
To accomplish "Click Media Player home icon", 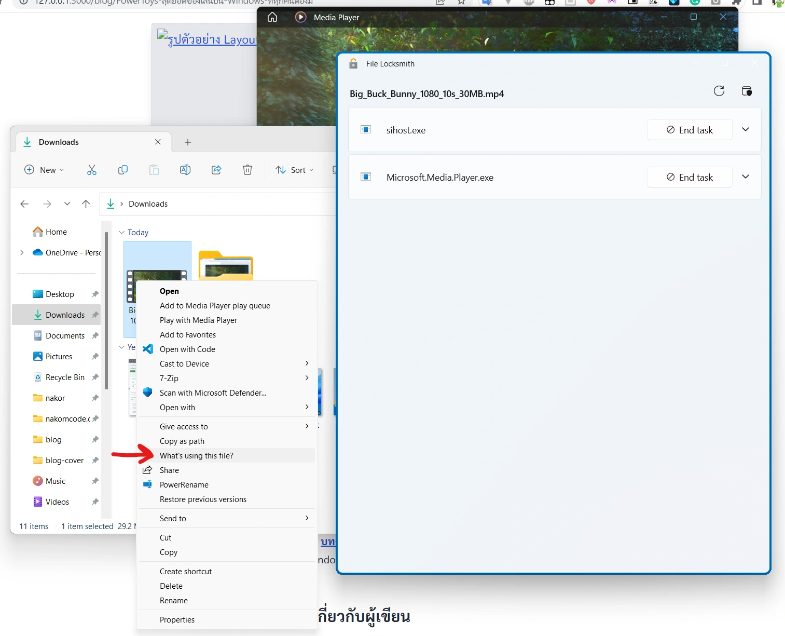I will [272, 17].
